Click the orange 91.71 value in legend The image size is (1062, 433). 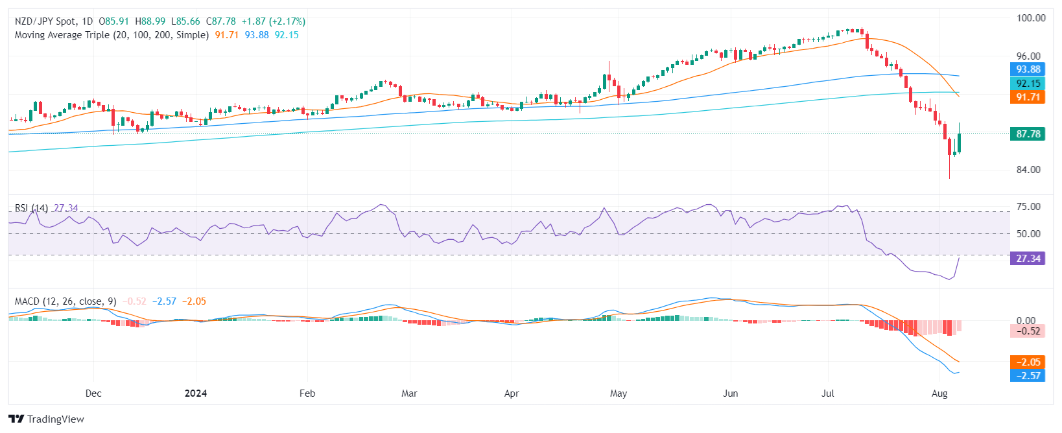227,35
